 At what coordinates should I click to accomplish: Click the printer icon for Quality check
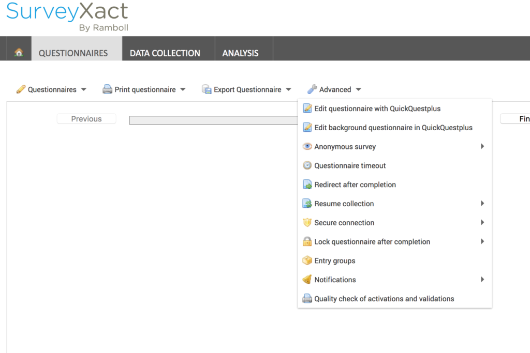(x=307, y=299)
